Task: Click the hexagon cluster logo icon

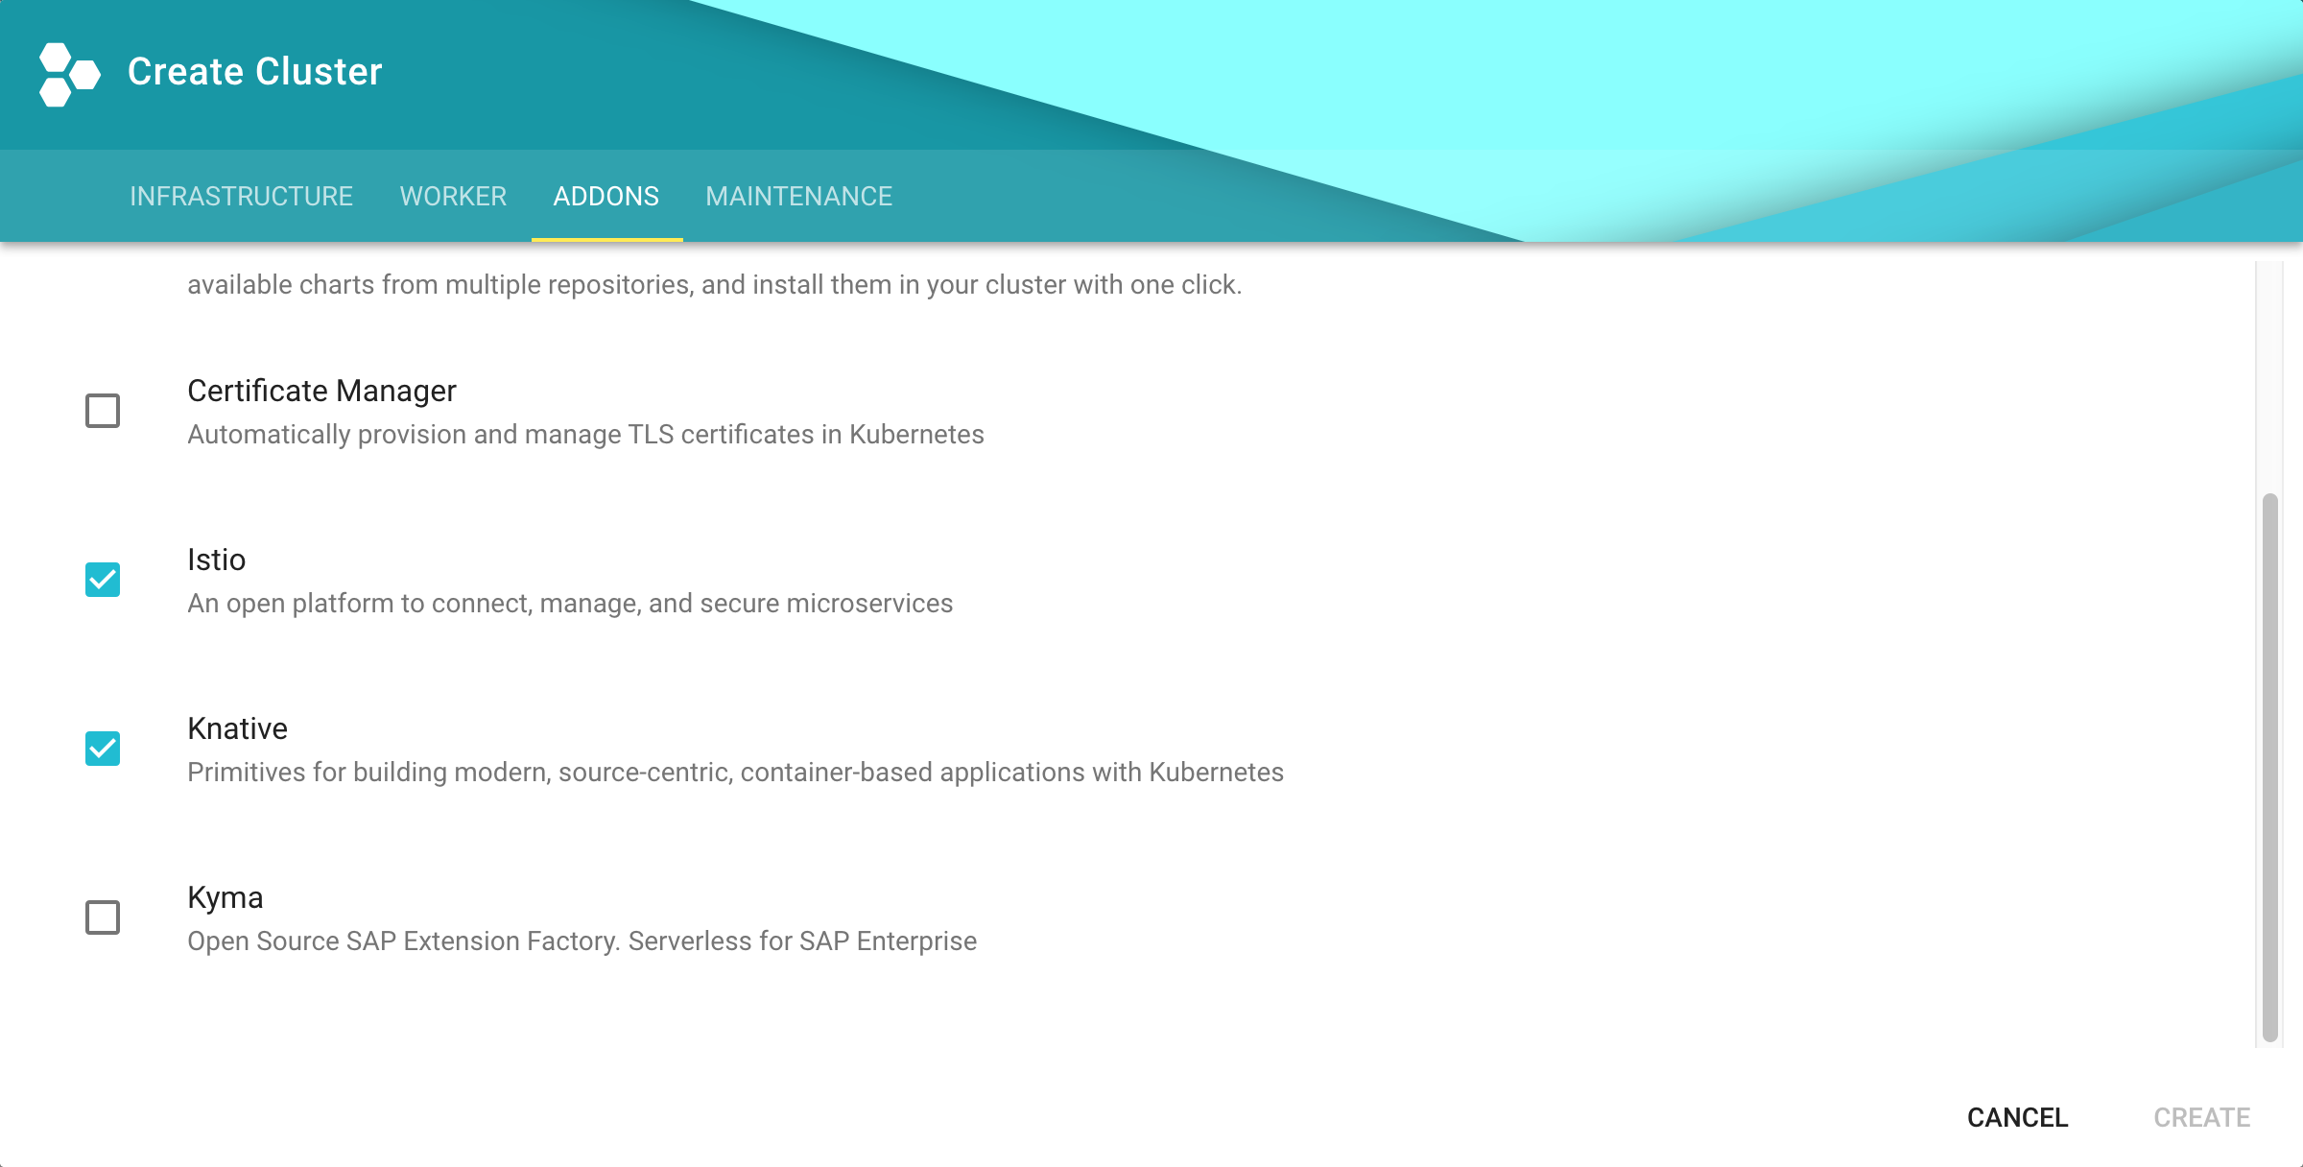Action: pos(69,74)
